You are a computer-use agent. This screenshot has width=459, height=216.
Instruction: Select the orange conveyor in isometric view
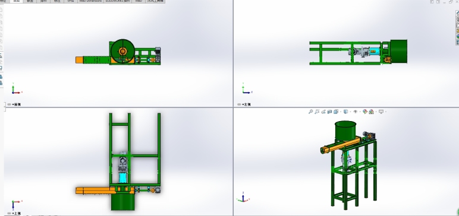(x=341, y=145)
